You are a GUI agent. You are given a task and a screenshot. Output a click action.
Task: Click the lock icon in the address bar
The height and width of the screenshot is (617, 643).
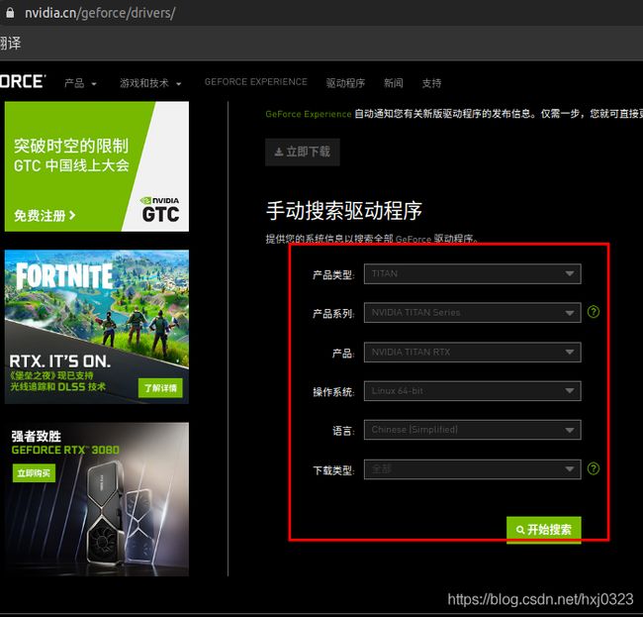pos(10,13)
